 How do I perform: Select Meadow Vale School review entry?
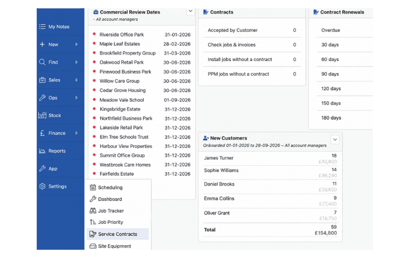[x=142, y=100]
